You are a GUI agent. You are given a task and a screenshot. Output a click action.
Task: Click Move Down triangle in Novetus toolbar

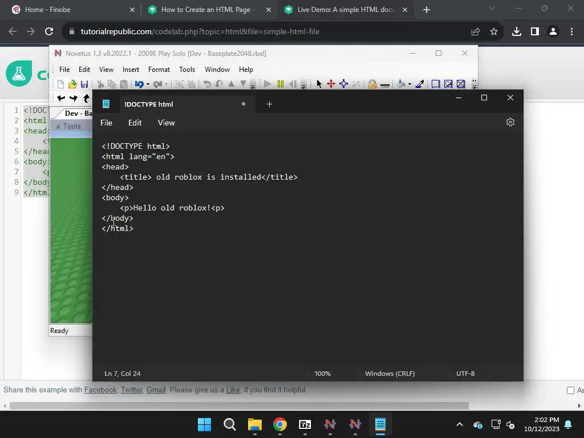tap(243, 84)
